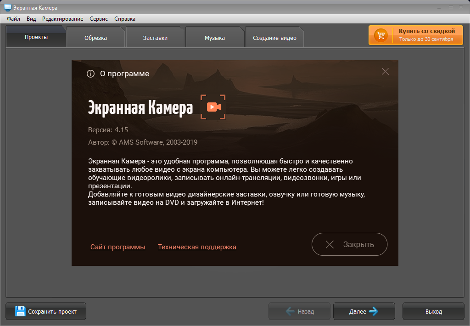Image resolution: width=470 pixels, height=326 pixels.
Task: Click the Купить со скидкой button
Action: (416, 35)
